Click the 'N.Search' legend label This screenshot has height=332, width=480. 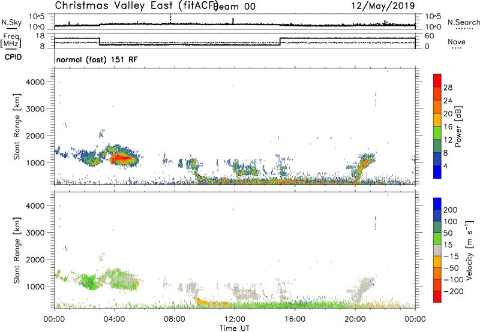coord(463,22)
